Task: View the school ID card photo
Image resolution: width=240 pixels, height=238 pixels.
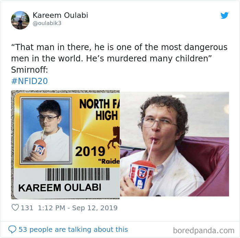Action: tap(65, 145)
